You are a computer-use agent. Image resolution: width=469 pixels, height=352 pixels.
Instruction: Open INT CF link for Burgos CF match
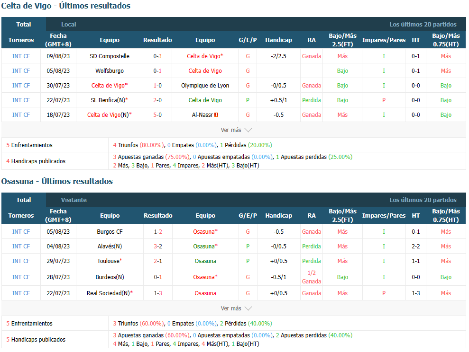21,232
